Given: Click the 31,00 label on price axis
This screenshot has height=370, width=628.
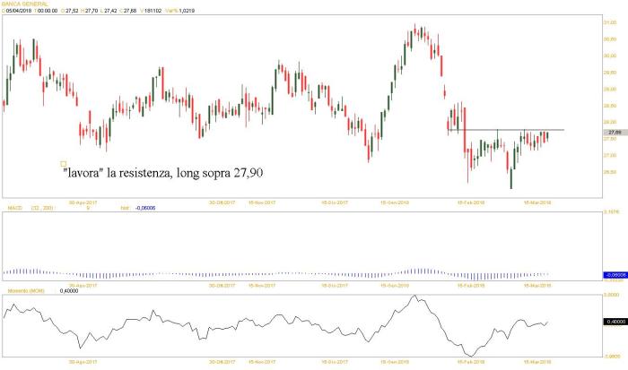Looking at the screenshot, I should [609, 22].
